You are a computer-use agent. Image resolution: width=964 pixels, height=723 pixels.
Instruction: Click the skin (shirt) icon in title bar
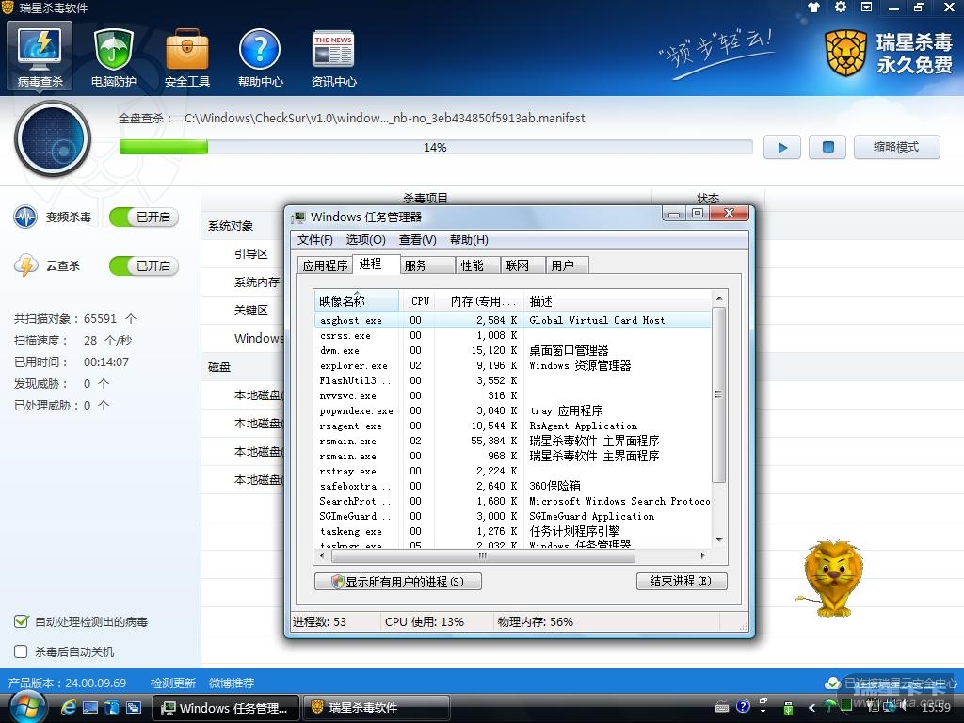[814, 8]
